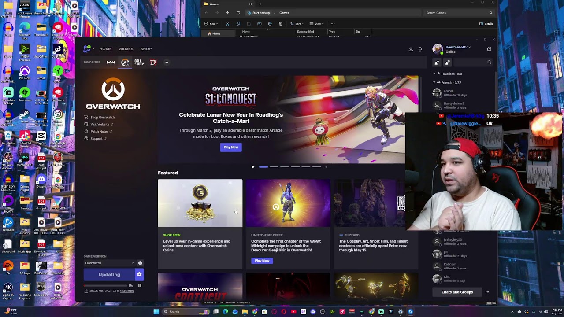Select the Call of Duty favorite icon

(x=139, y=63)
